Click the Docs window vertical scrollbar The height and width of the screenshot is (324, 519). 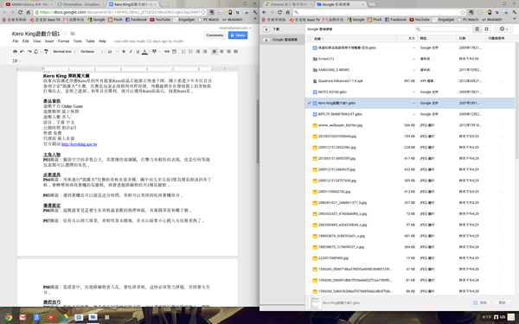[x=258, y=131]
